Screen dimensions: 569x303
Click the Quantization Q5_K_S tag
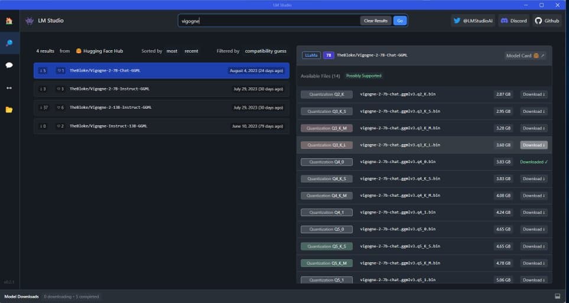pos(327,246)
